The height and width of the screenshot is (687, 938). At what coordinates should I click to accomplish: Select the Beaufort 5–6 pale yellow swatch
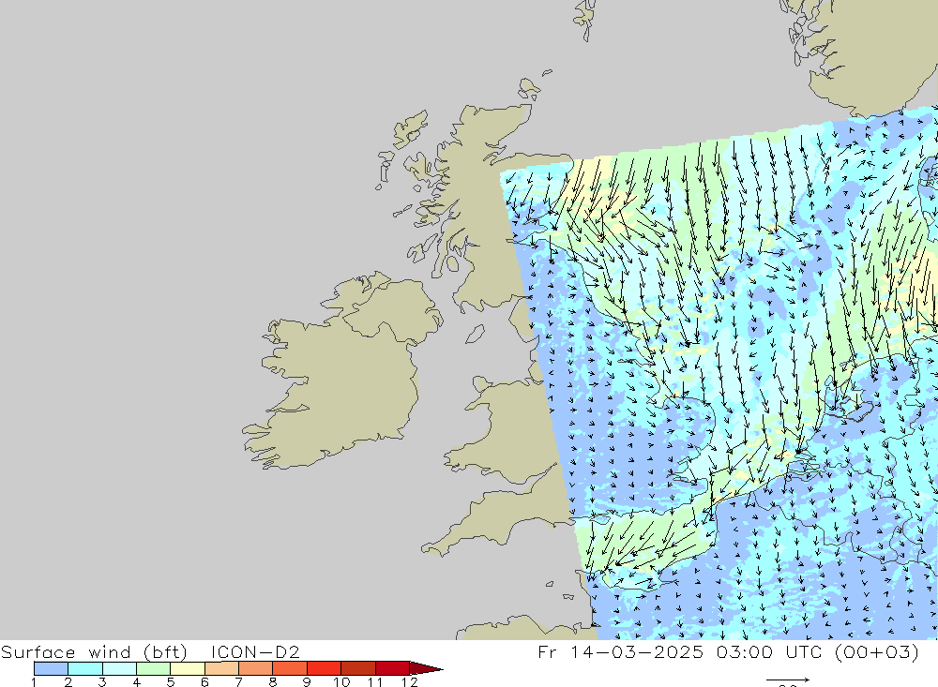tap(188, 668)
